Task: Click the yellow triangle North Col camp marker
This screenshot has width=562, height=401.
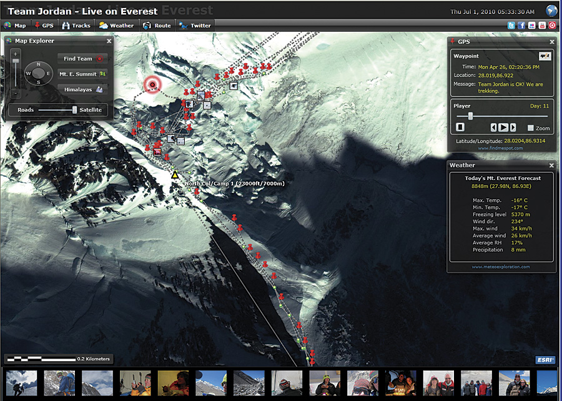Action: (x=175, y=176)
